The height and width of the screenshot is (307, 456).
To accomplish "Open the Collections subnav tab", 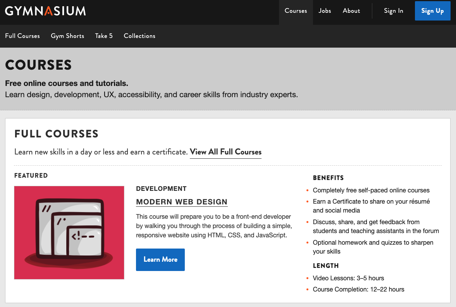I will pos(139,36).
